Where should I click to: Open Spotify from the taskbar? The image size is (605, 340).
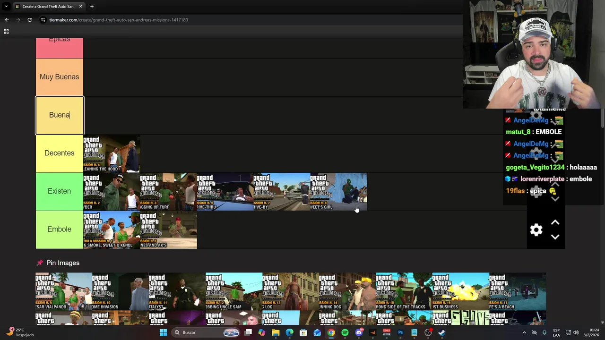click(x=345, y=332)
